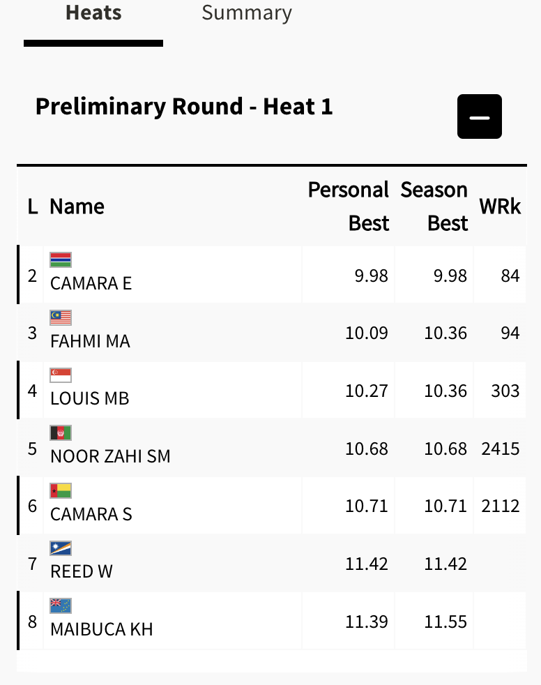Viewport: 541px width, 685px height.
Task: Click the Malaysia flag above FAHMI MA
Action: [x=61, y=317]
